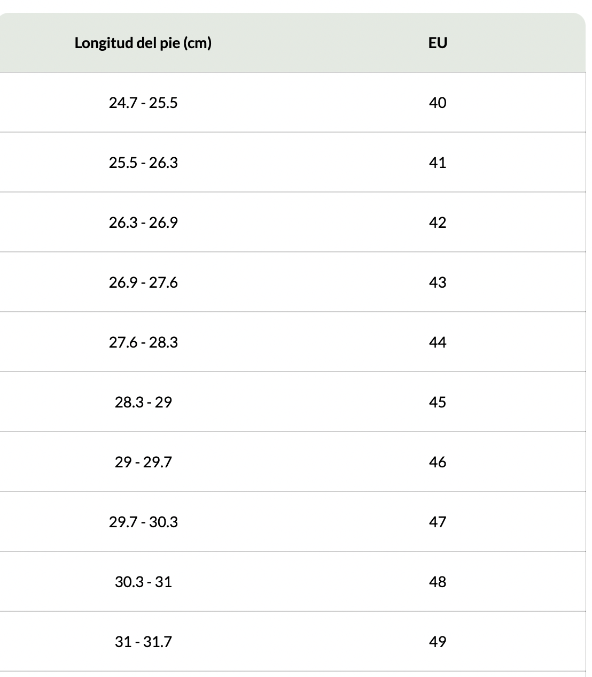This screenshot has height=677, width=592.
Task: Pick EU size 47 value
Action: 438,522
